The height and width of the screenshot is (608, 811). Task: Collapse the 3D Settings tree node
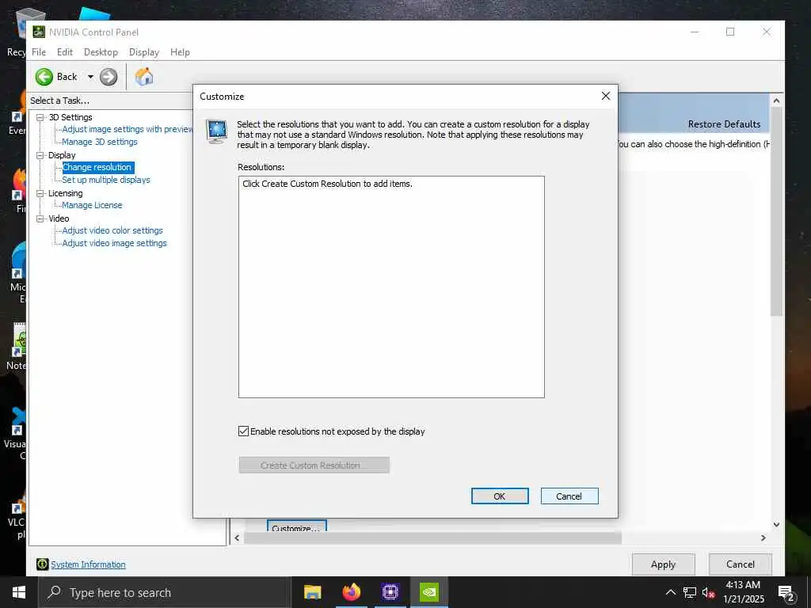[x=40, y=117]
